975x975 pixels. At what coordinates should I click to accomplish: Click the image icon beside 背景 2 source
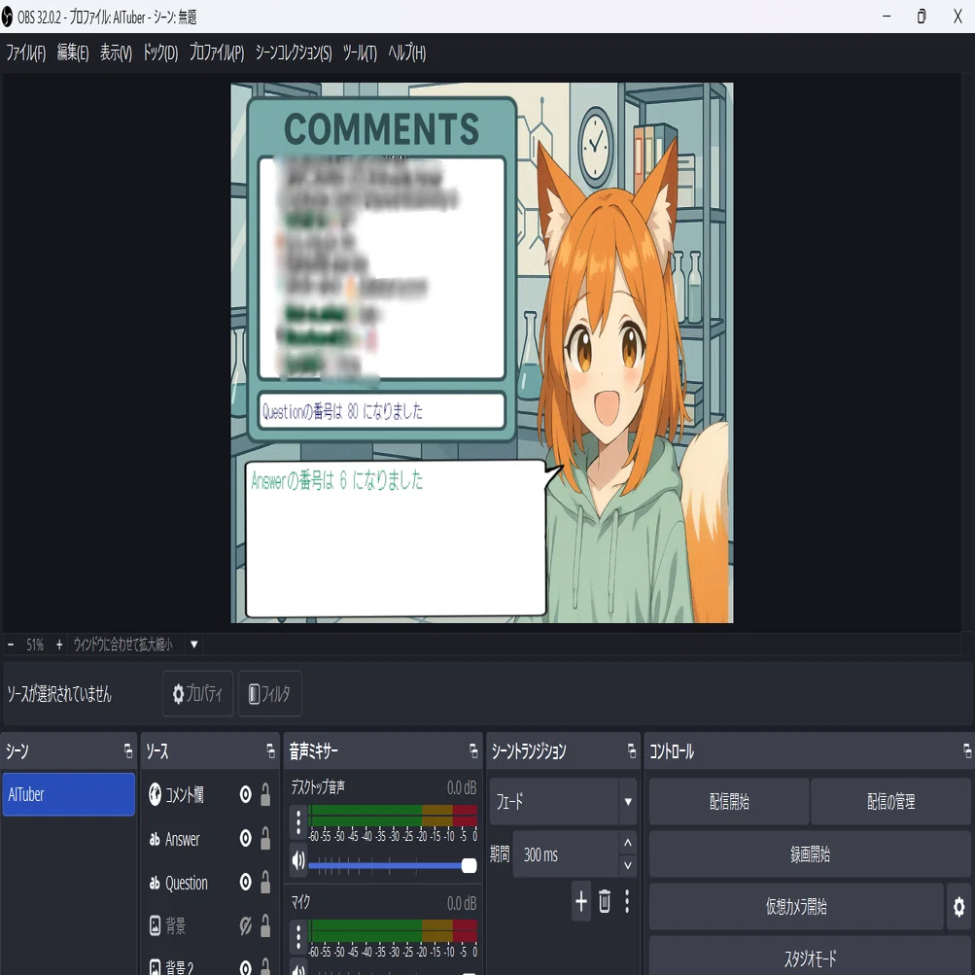[x=155, y=967]
